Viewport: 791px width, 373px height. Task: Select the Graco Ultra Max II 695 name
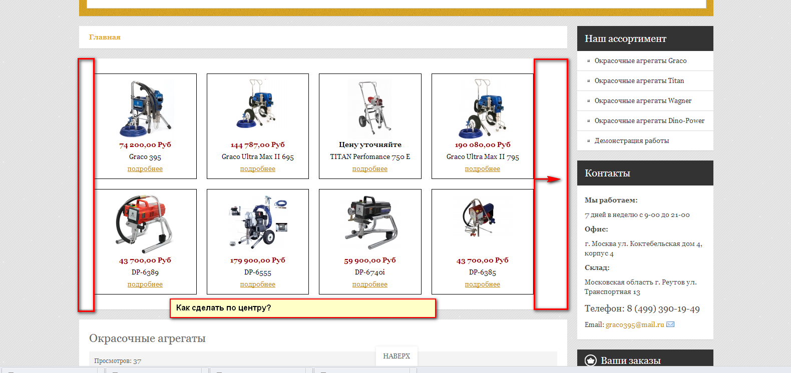[x=258, y=157]
